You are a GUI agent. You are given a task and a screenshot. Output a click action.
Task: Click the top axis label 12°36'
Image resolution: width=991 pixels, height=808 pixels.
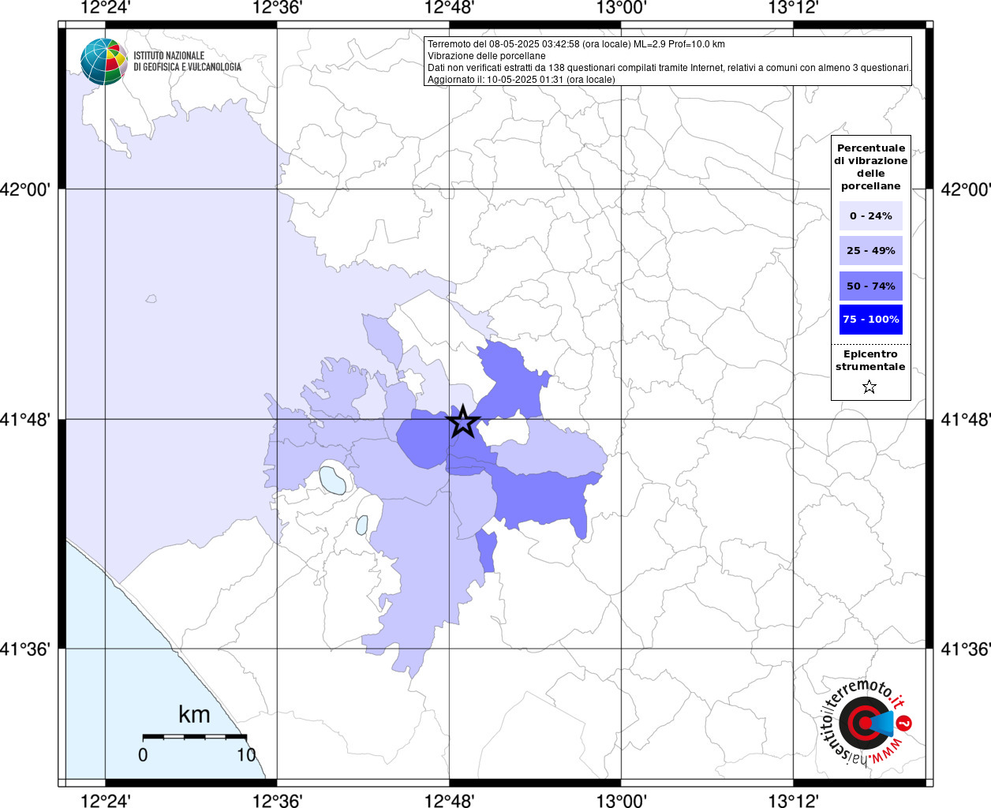click(278, 8)
